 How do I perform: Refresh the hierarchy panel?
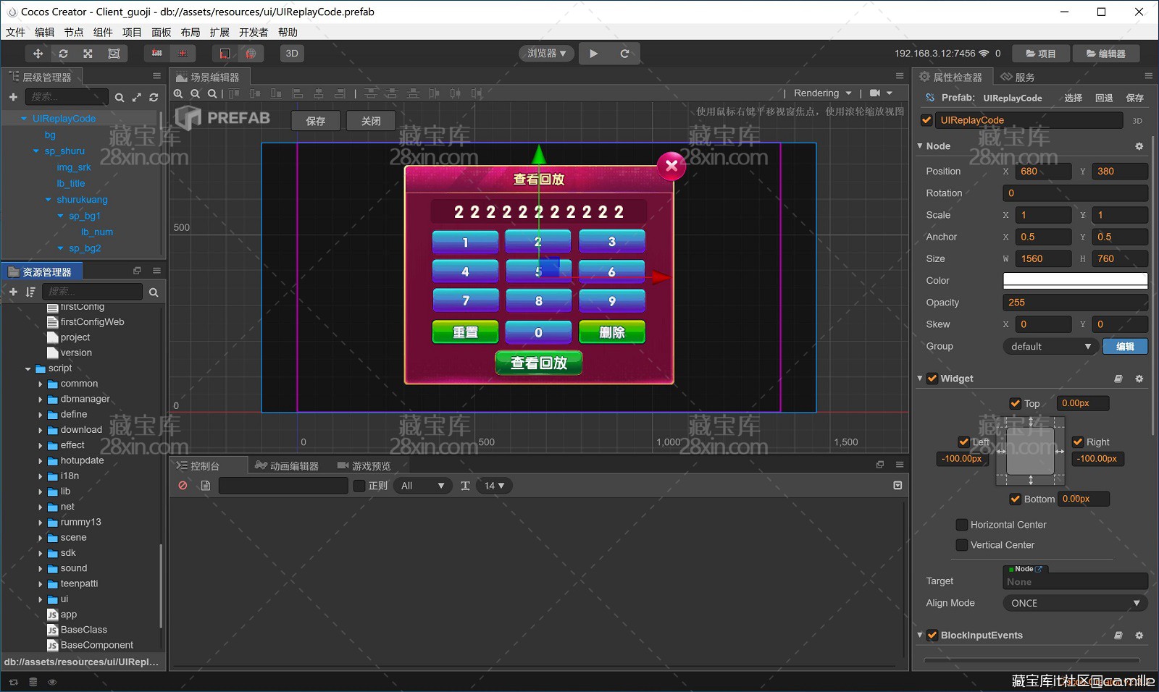click(154, 97)
